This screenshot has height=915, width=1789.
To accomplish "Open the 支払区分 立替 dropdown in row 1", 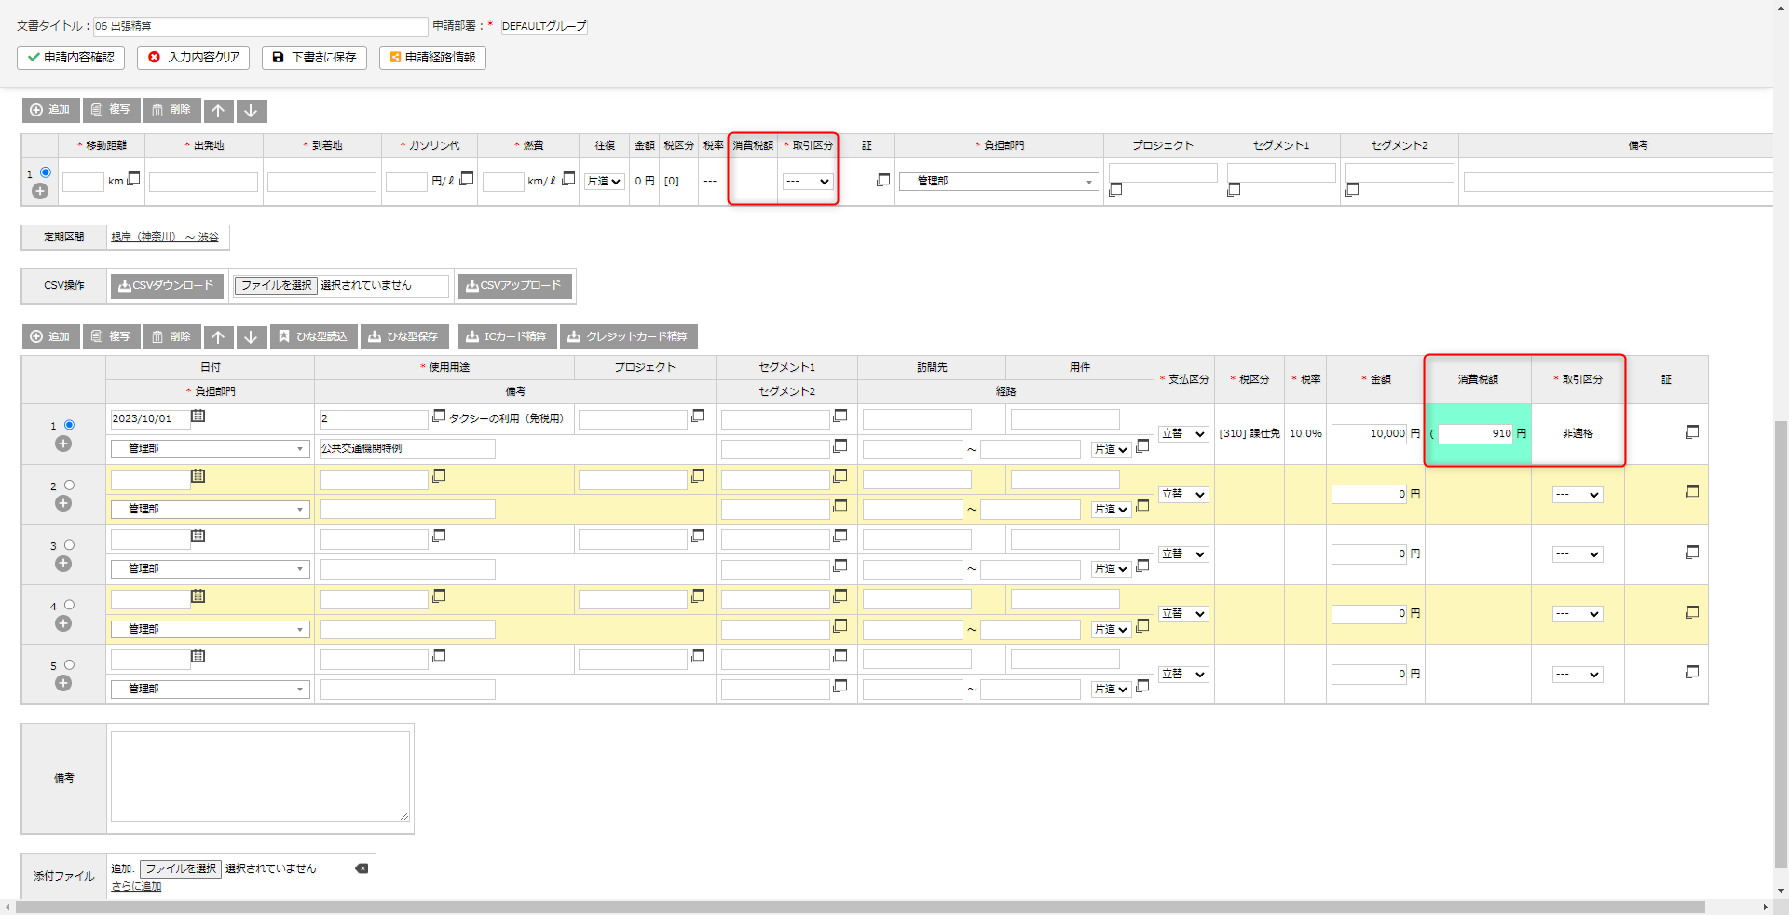I will pyautogui.click(x=1183, y=434).
